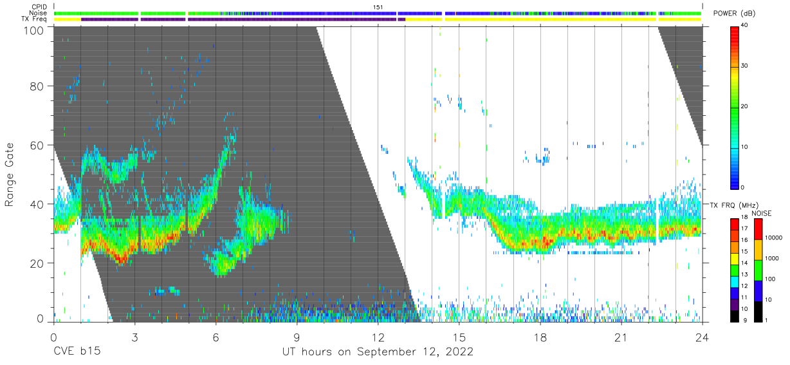
Task: Click the 100 tick on Range Gate axis
Action: coord(33,30)
